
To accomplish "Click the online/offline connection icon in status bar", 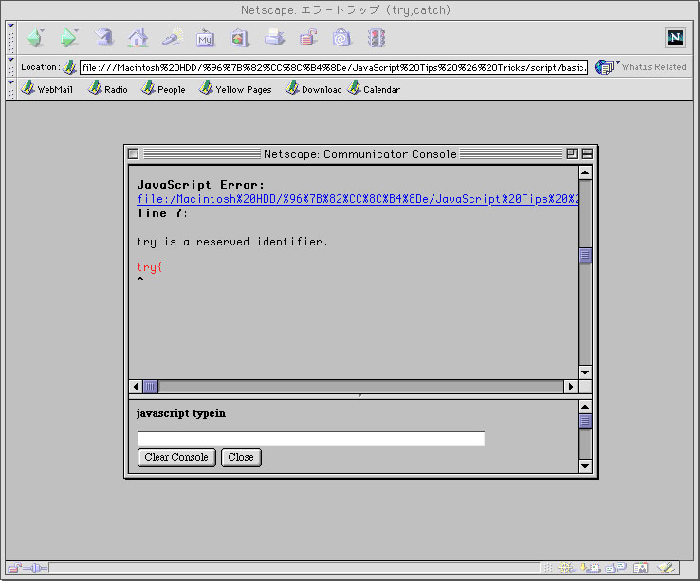I will [x=35, y=568].
